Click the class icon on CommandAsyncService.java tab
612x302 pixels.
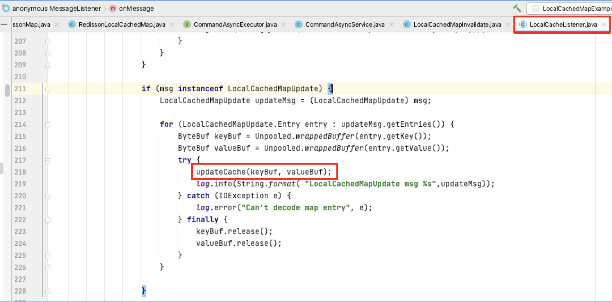click(298, 25)
